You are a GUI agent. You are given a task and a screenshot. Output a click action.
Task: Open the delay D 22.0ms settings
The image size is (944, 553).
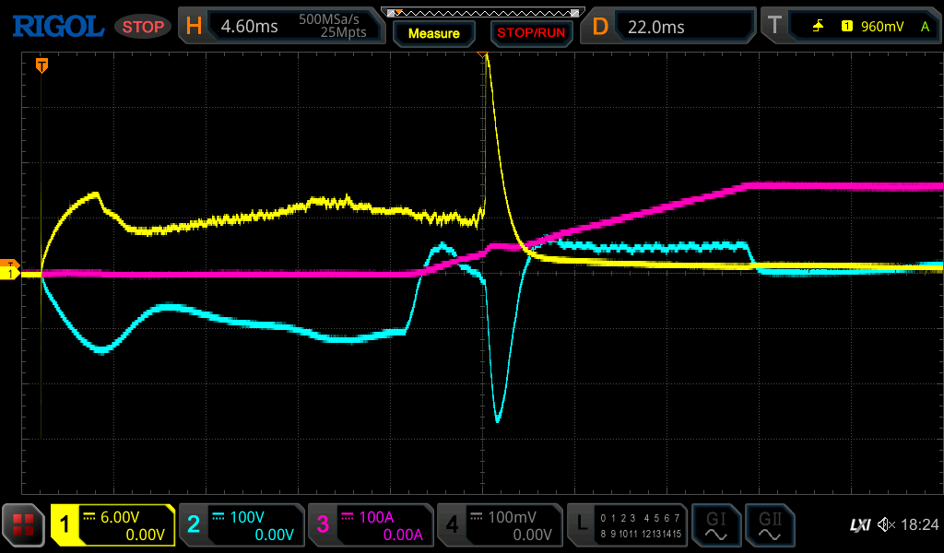[671, 27]
